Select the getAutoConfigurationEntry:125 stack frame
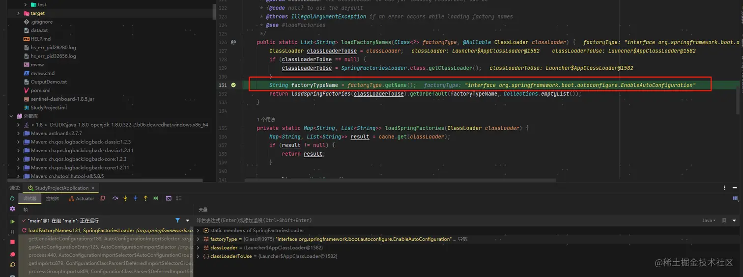This screenshot has height=277, width=743. click(106, 247)
